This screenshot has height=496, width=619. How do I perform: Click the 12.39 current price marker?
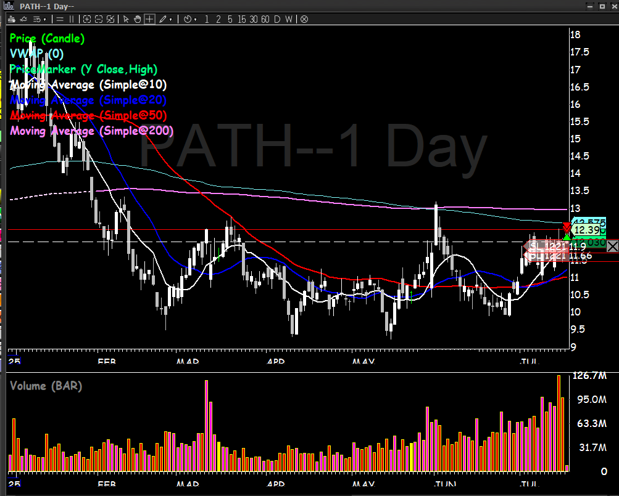(587, 230)
